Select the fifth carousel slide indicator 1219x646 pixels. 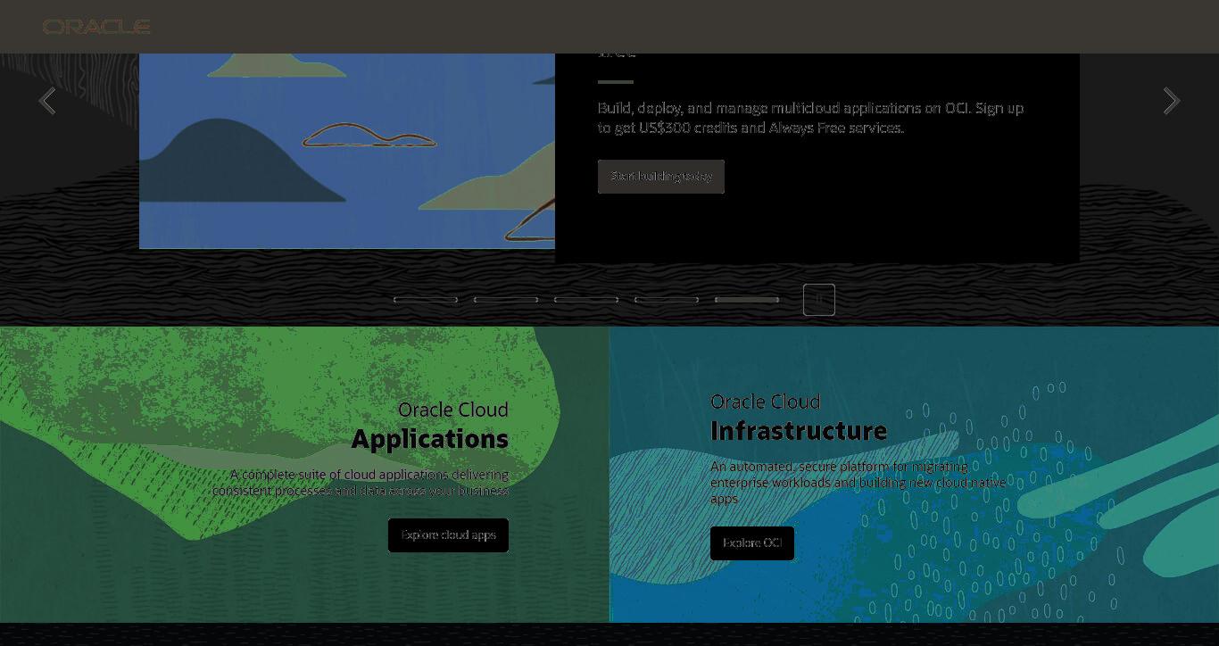point(747,300)
